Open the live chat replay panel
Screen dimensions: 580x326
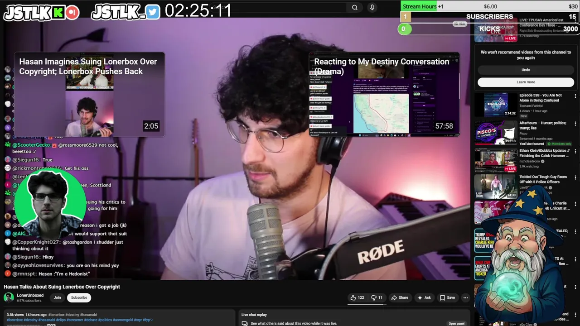456,323
